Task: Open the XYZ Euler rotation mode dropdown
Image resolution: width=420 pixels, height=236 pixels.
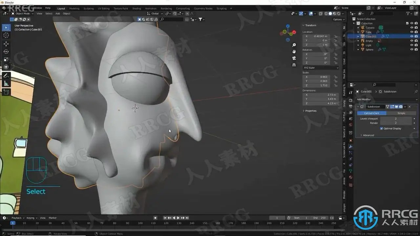Action: tap(321, 68)
